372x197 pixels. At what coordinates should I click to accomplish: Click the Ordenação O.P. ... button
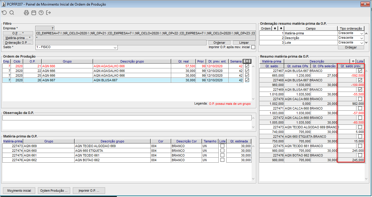pos(18,43)
